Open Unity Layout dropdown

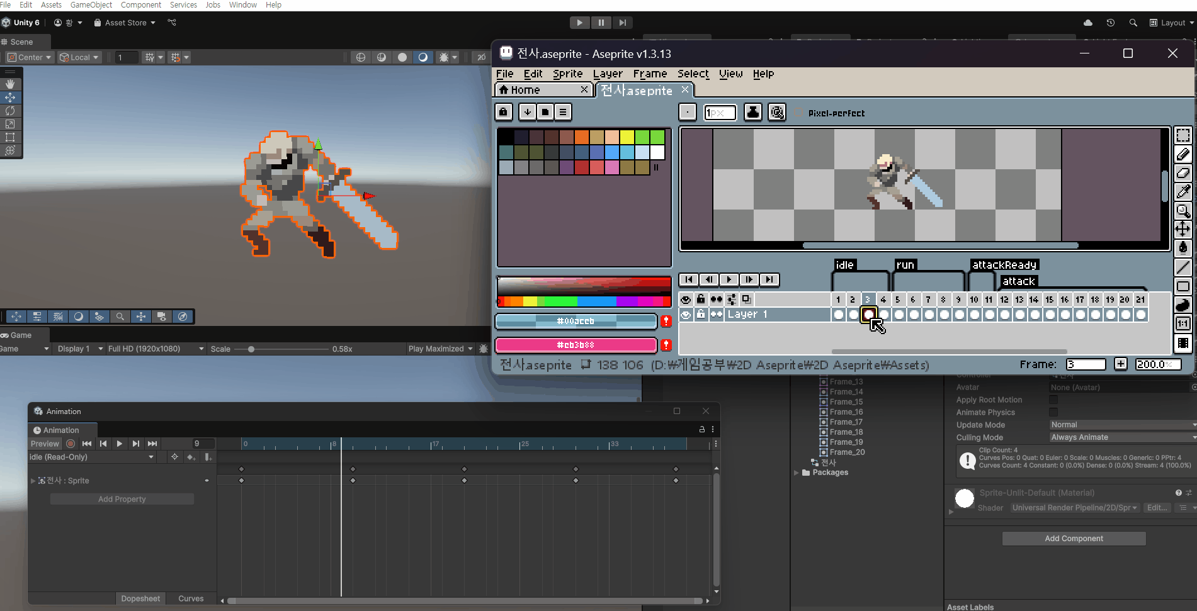coord(1172,23)
